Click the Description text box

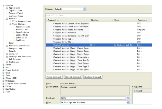coord(95,90)
